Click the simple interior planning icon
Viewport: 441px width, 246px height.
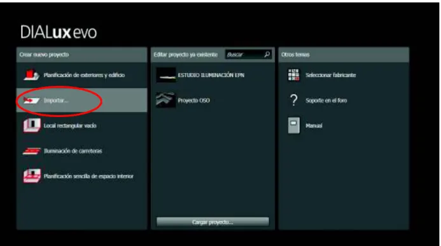[x=32, y=176]
